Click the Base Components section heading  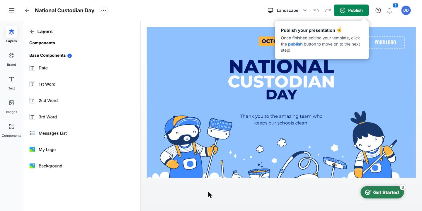tap(47, 55)
